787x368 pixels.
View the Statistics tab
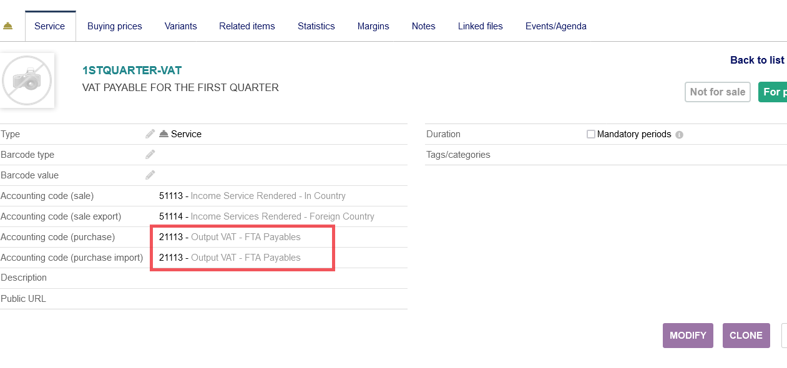(x=316, y=26)
